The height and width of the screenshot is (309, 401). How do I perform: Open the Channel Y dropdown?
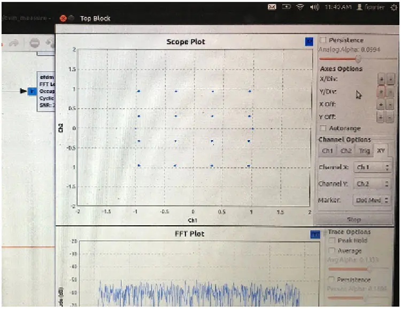373,184
